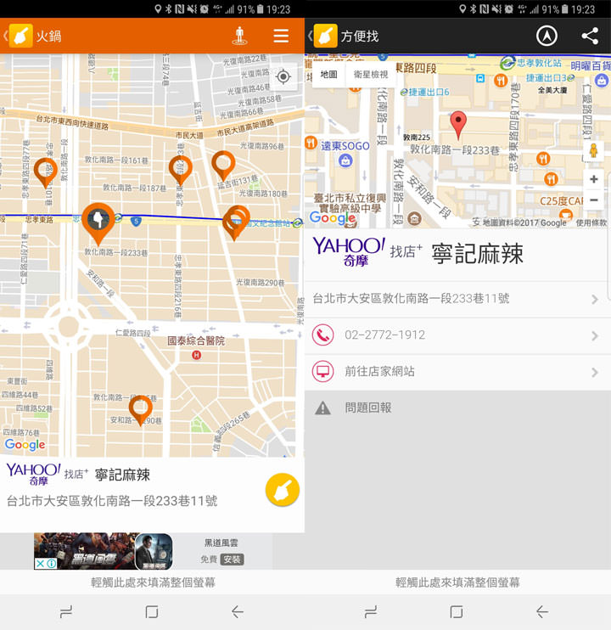The width and height of the screenshot is (611, 630).
Task: Tap the monitor icon beside 前往店家網站
Action: coord(322,371)
